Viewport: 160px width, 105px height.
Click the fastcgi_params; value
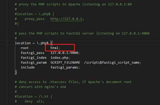pos(65,67)
